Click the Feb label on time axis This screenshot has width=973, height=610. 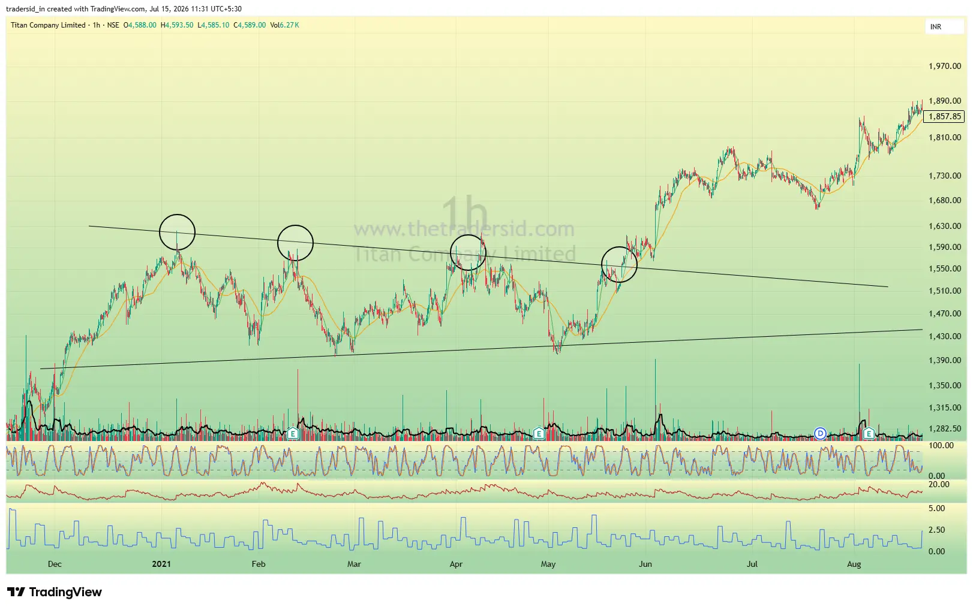pyautogui.click(x=259, y=564)
